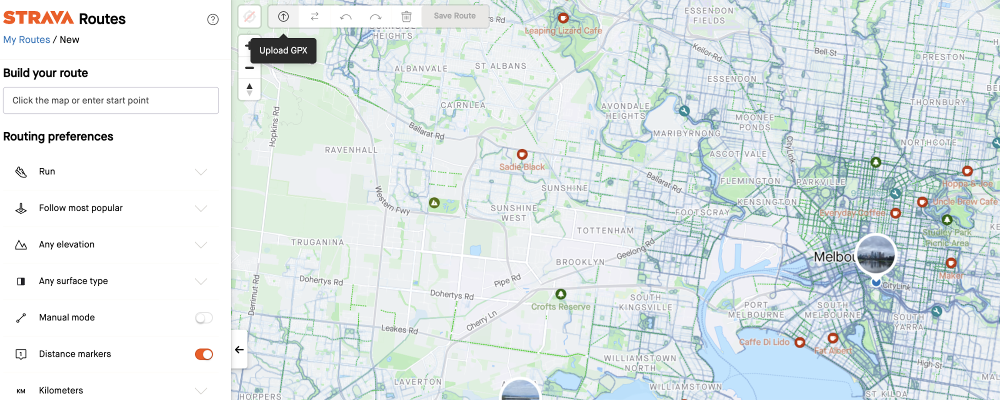Open the help question mark icon
1000x400 pixels.
tap(213, 19)
